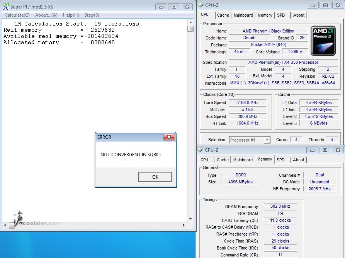Click the Stepping value '2'
The height and width of the screenshot is (258, 345).
point(328,69)
